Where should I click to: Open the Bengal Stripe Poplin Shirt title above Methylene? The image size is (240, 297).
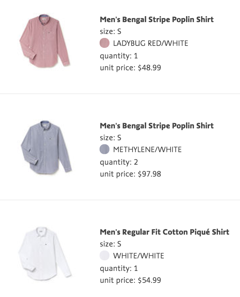click(157, 126)
